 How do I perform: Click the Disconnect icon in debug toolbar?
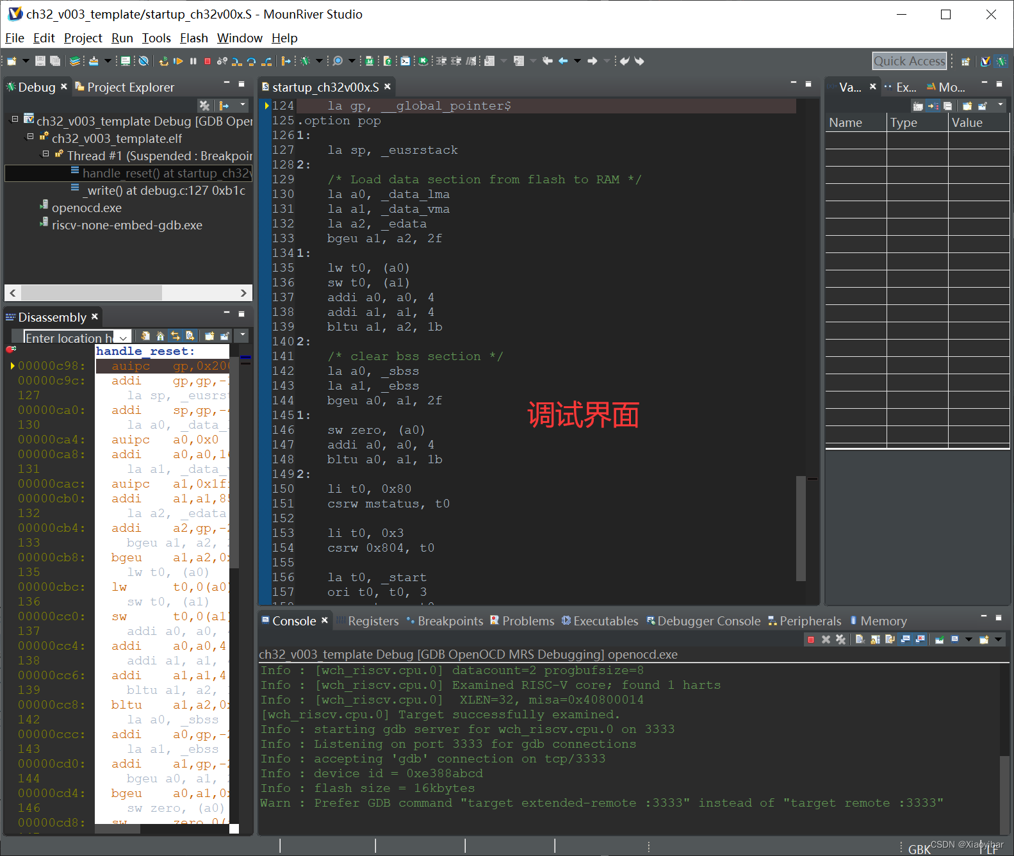[222, 61]
